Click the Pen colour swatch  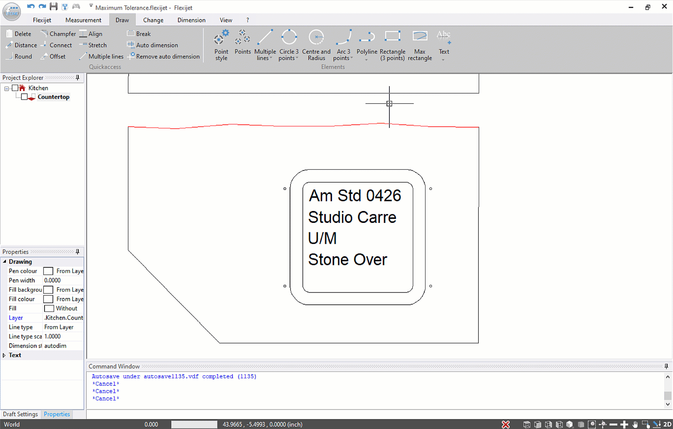tap(48, 271)
